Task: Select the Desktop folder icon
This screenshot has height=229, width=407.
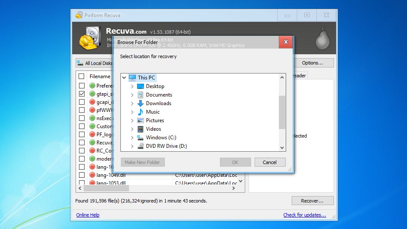Action: (x=141, y=86)
